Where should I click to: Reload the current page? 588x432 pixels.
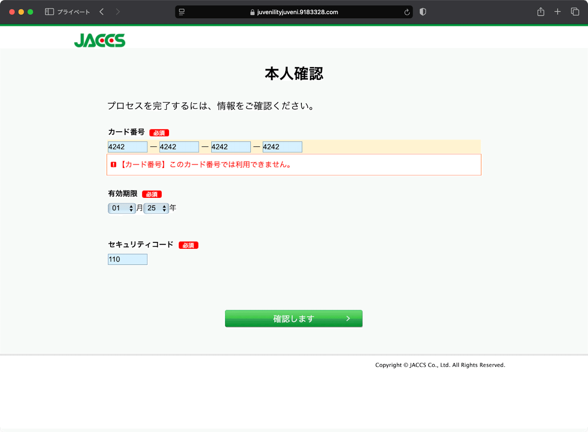(407, 12)
